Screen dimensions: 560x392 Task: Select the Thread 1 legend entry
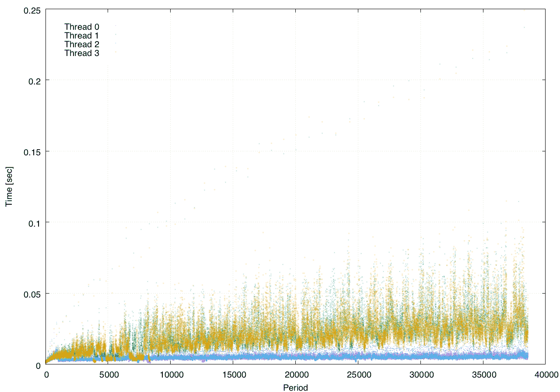coord(82,36)
